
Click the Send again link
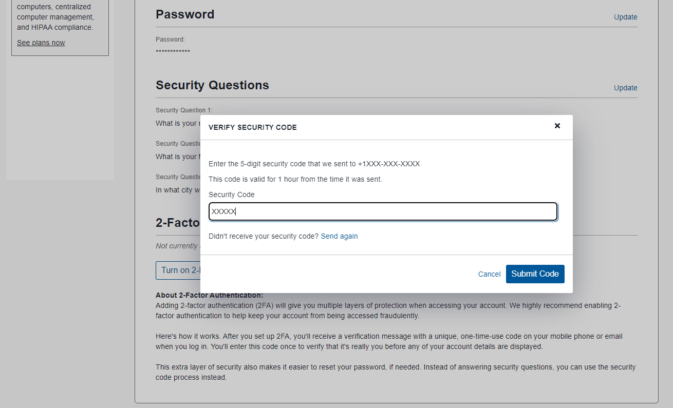339,236
